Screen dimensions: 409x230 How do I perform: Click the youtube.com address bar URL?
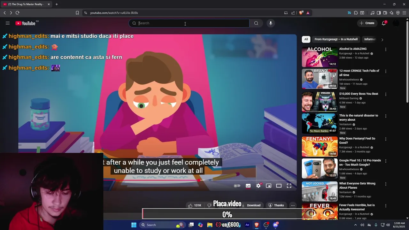click(114, 13)
